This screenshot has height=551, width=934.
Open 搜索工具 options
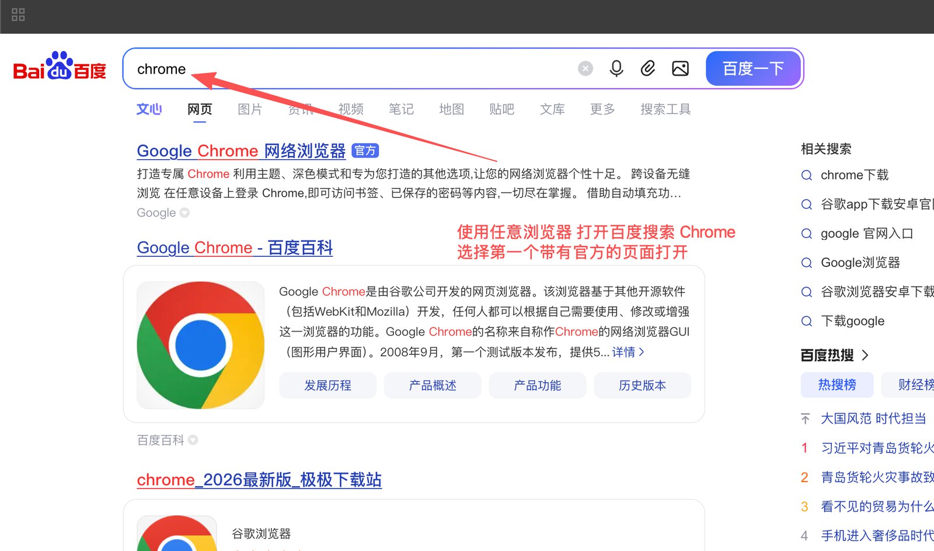(665, 109)
